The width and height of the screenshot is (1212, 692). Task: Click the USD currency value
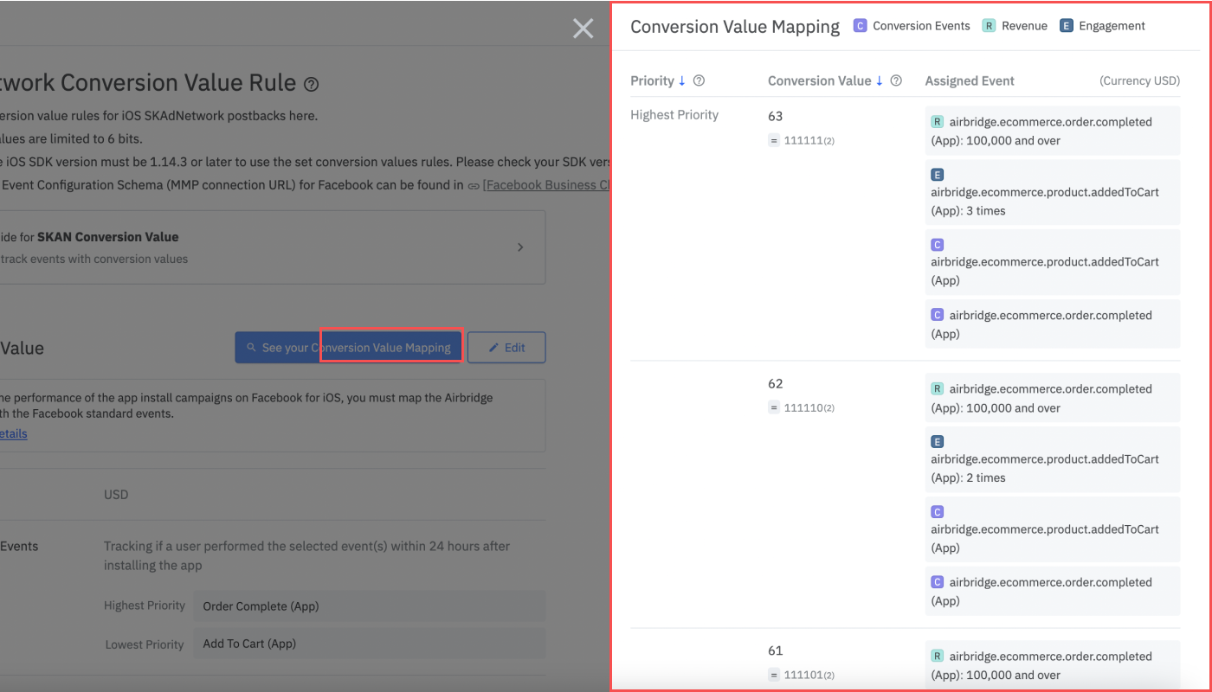click(x=116, y=495)
